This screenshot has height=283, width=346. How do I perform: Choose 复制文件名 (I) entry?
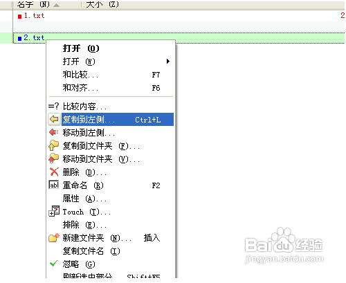click(x=111, y=250)
